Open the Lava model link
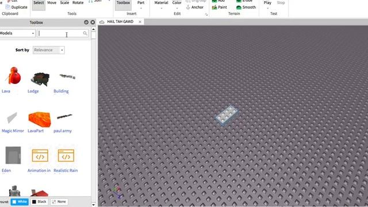The image size is (368, 207). 6,91
